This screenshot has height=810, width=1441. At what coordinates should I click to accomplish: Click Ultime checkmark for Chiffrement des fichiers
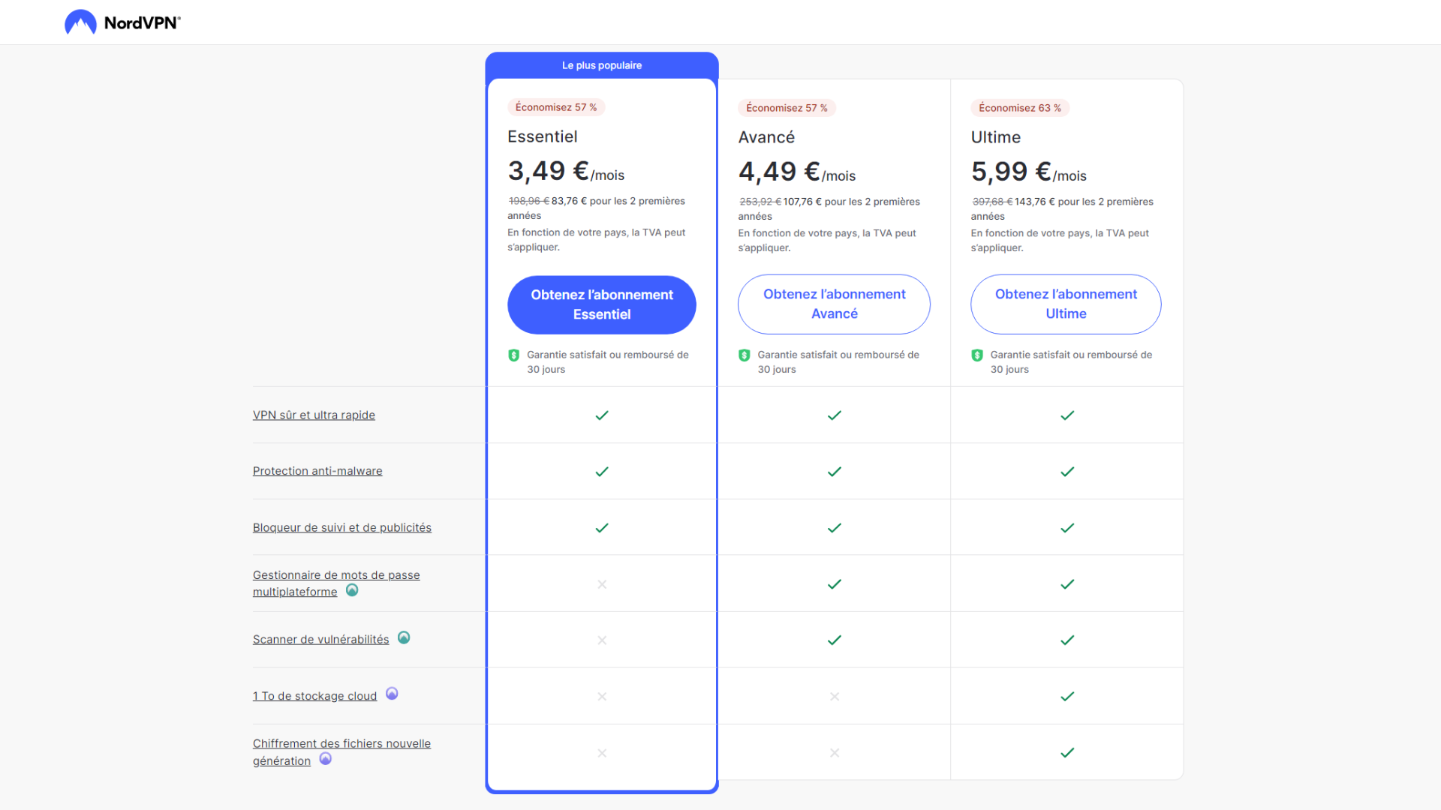[1067, 753]
